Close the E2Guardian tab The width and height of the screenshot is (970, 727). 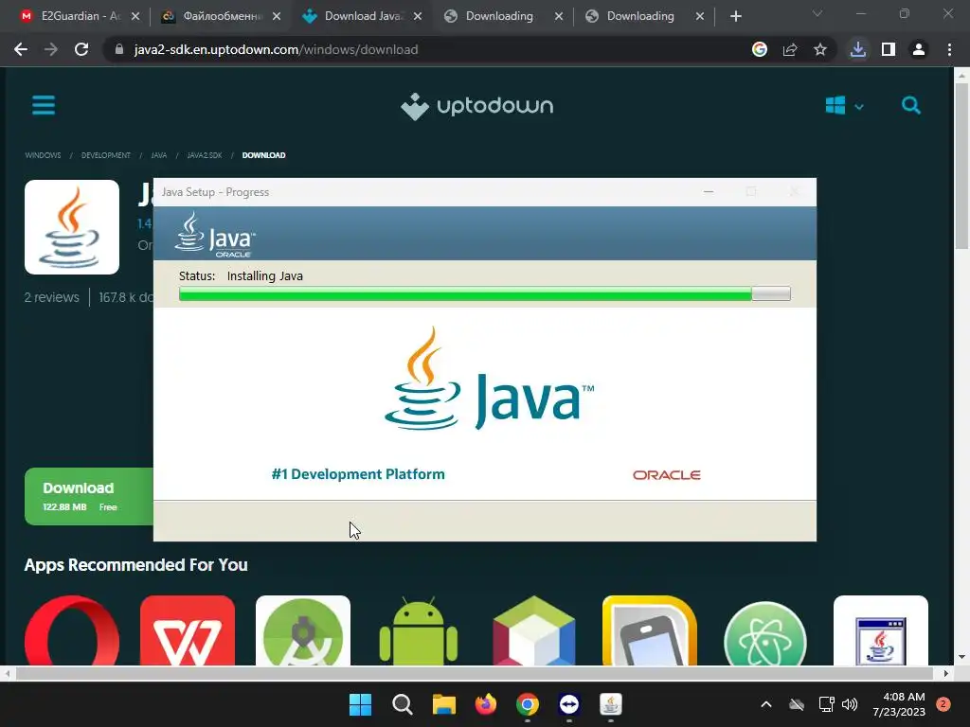coord(135,16)
